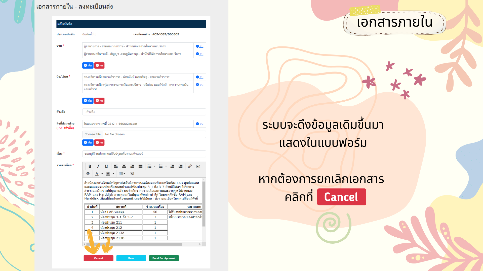Click the No file chosen text
Viewport: 483px width, 271px height.
tap(115, 134)
